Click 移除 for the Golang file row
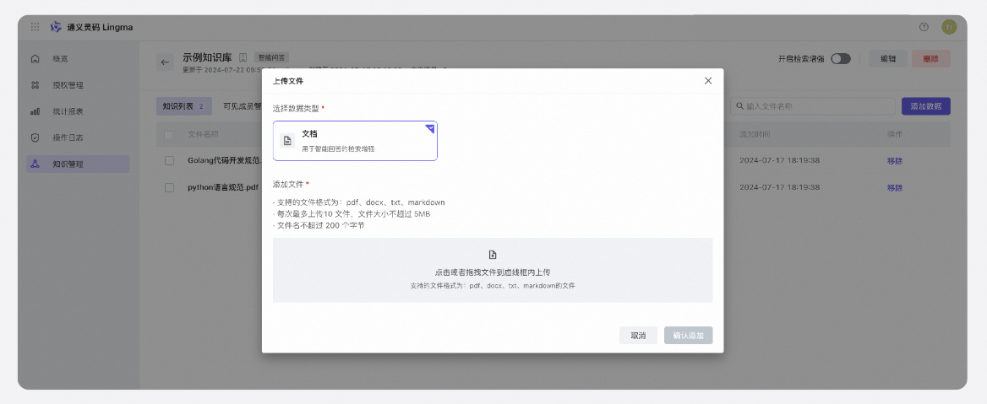 pyautogui.click(x=894, y=161)
